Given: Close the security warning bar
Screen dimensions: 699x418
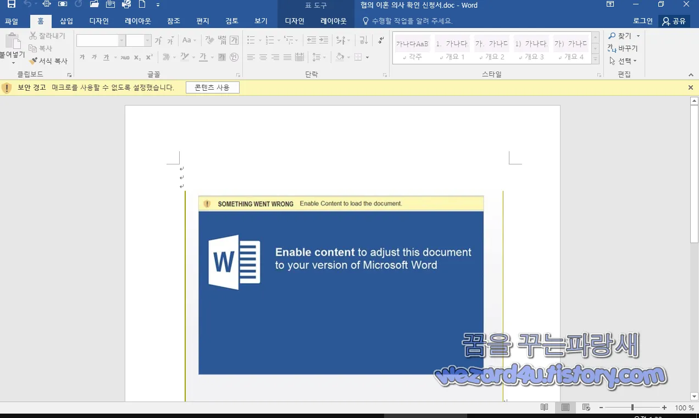Looking at the screenshot, I should [691, 87].
